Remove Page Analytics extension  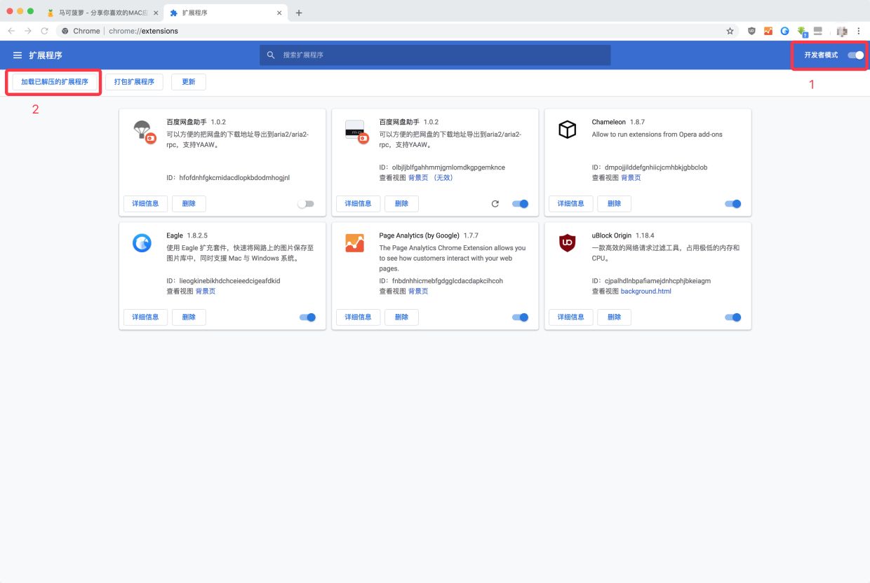[x=401, y=317]
